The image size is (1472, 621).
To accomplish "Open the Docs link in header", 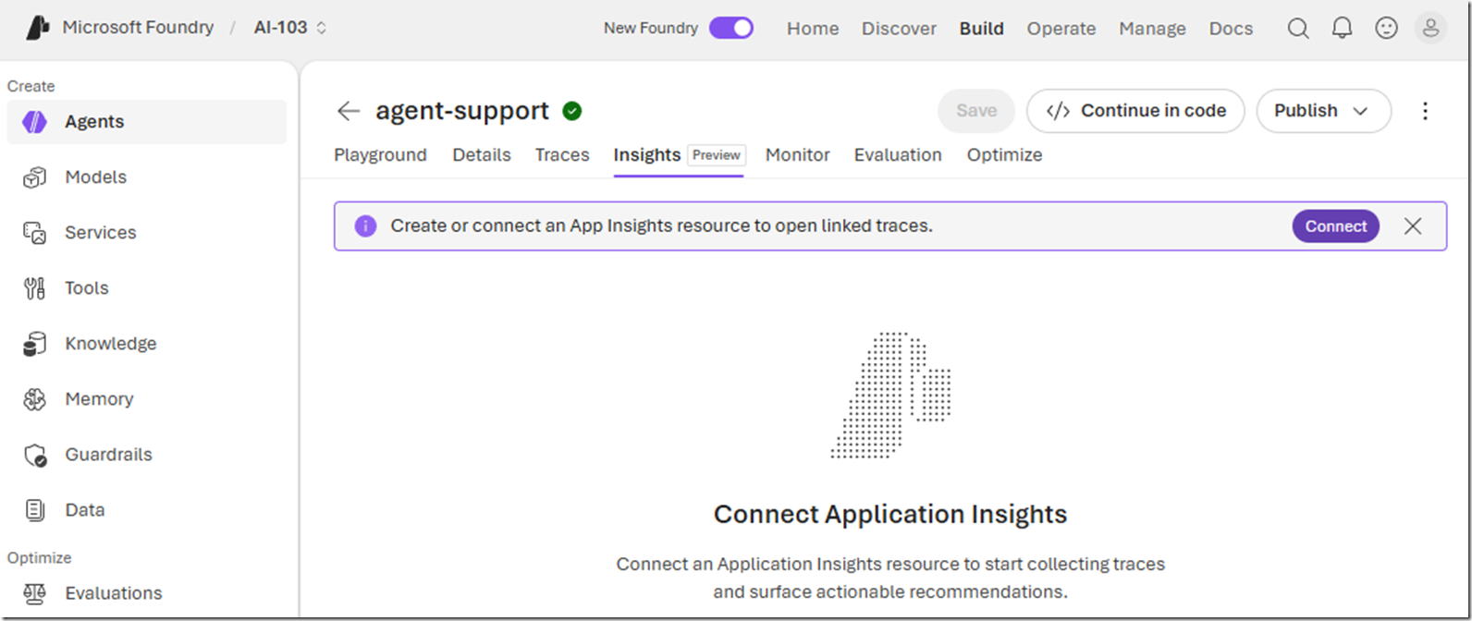I will click(1231, 29).
